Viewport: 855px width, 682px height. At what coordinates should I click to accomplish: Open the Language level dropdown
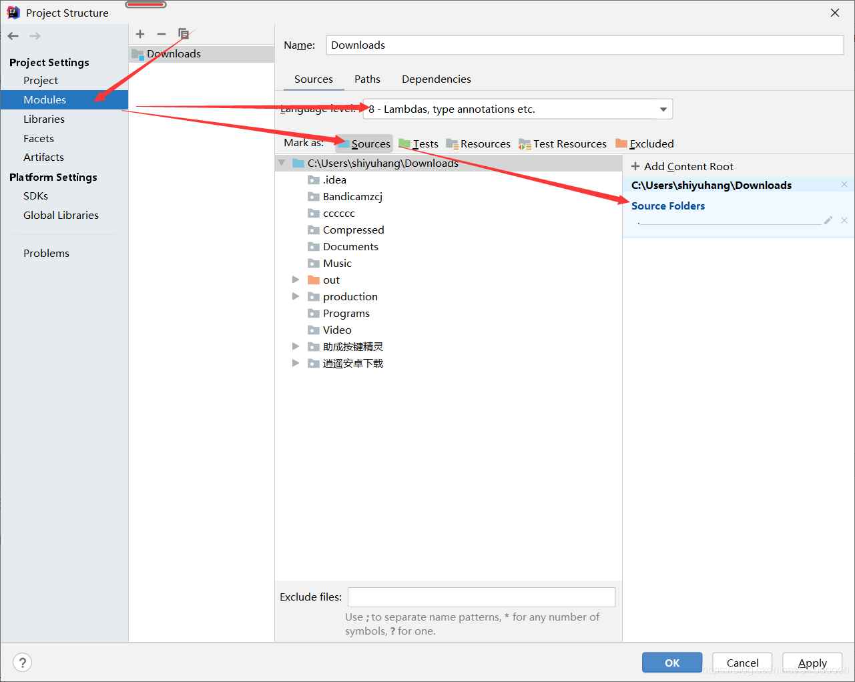pyautogui.click(x=518, y=109)
